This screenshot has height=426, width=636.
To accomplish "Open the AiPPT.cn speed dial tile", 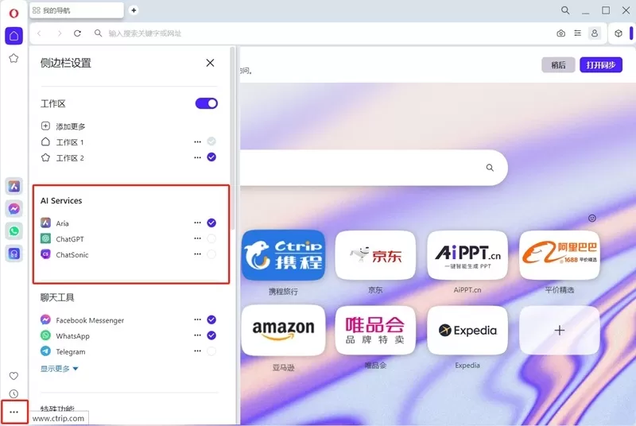I will 467,255.
